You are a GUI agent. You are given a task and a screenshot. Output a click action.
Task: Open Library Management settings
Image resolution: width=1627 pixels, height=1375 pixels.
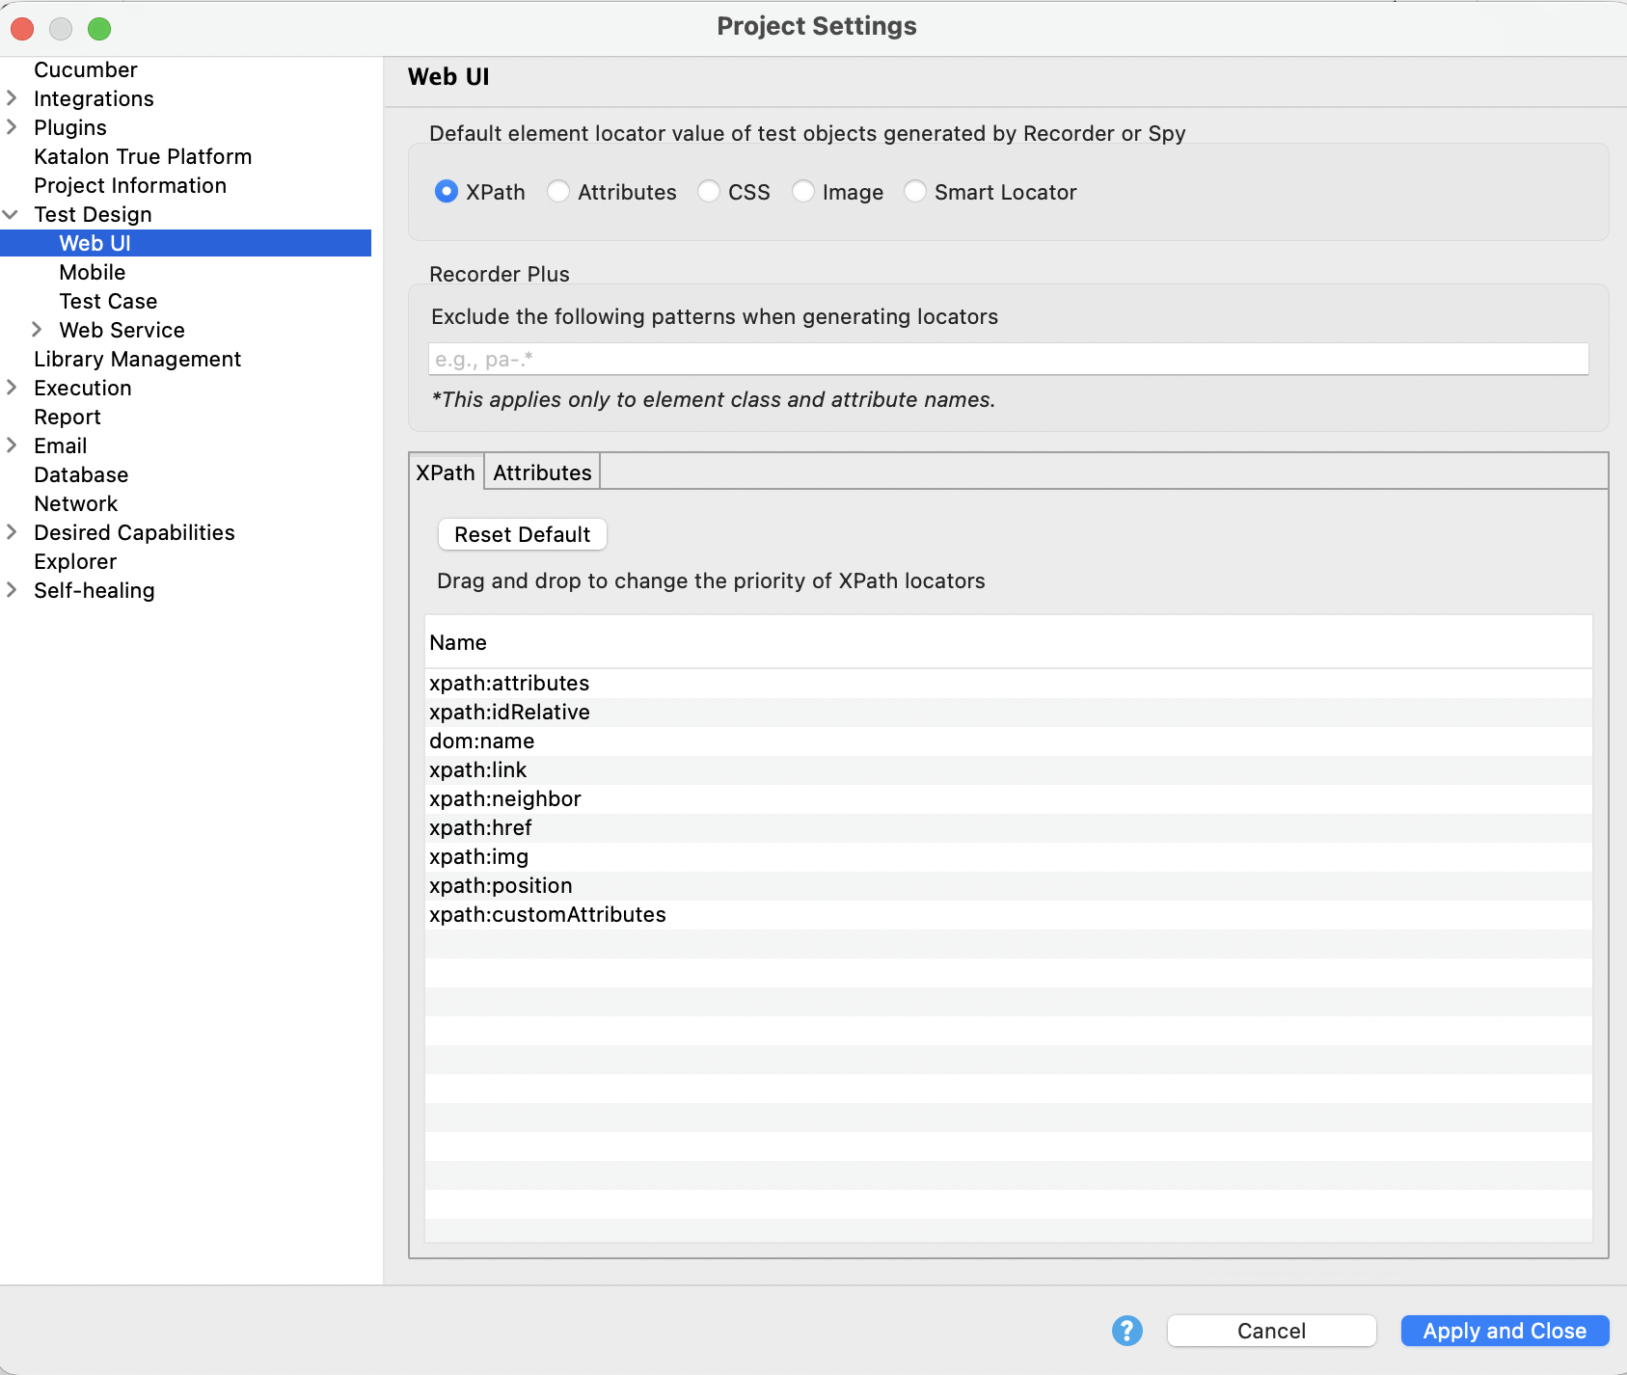click(138, 359)
